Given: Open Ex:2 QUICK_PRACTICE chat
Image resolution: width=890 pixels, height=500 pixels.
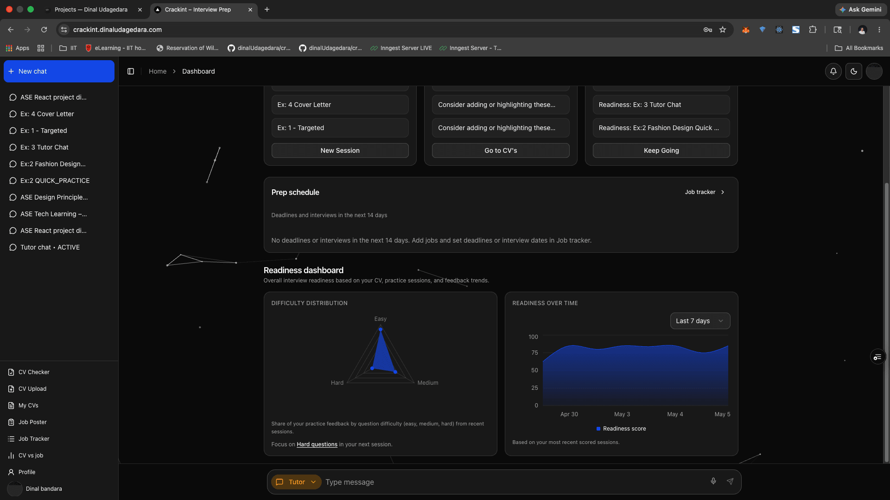Looking at the screenshot, I should pos(59,181).
